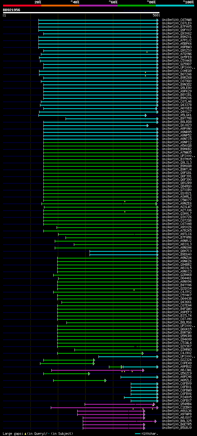
Task: Click hit label UniRef100_B9DG40
Action: point(177,254)
